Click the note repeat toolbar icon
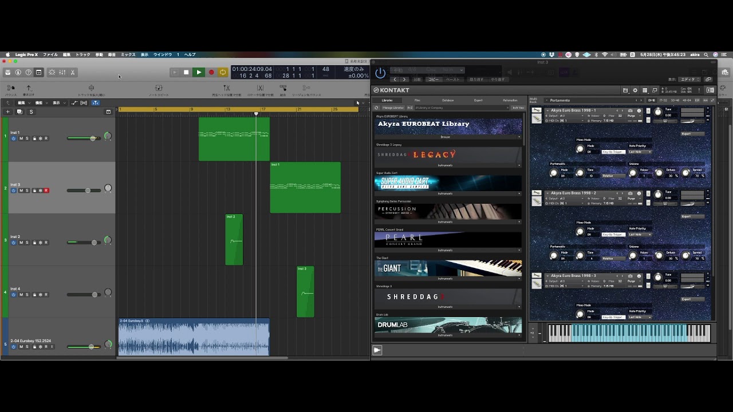The height and width of the screenshot is (412, 733). [159, 88]
